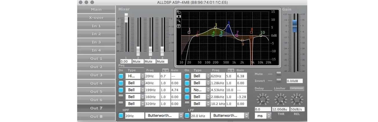The height and width of the screenshot is (122, 378).
Task: Disable the HPF filter toggle
Action: pos(121,116)
